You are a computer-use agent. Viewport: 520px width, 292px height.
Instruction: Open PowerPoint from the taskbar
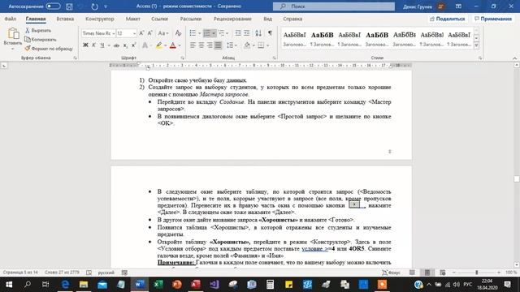tap(177, 285)
